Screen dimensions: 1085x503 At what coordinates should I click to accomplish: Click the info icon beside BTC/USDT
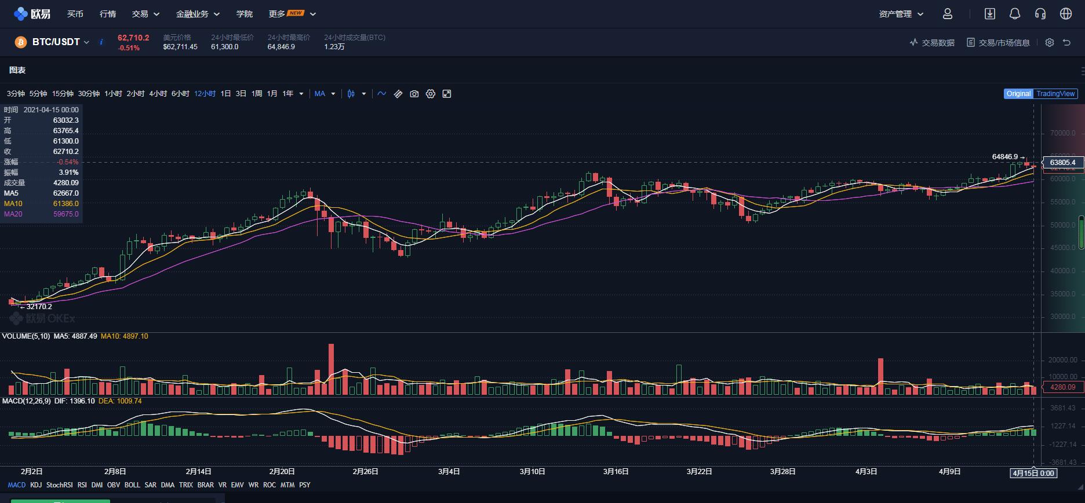(x=101, y=42)
